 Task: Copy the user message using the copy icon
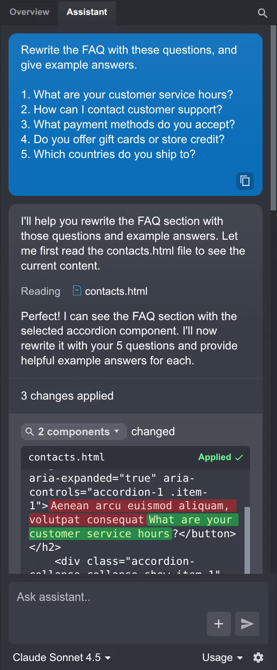245,181
